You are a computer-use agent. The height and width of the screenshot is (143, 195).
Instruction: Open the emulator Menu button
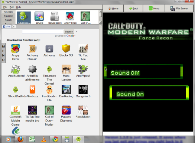coord(153,8)
